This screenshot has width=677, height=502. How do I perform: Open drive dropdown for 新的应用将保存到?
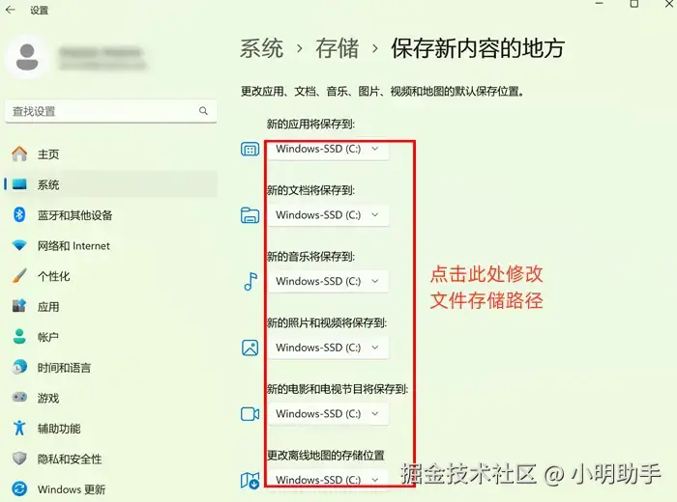[x=328, y=149]
